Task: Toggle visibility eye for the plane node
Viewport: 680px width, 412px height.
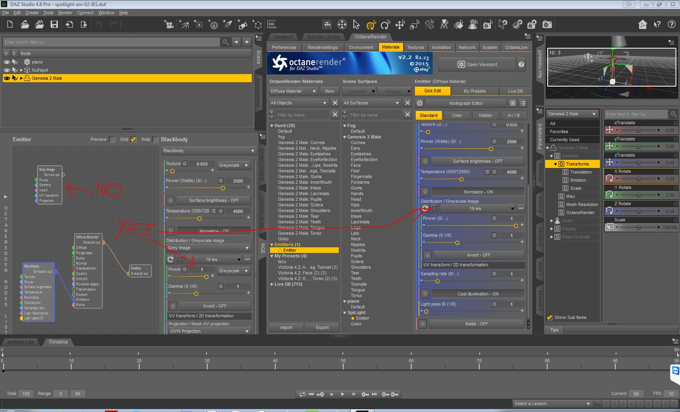Action: pos(7,62)
